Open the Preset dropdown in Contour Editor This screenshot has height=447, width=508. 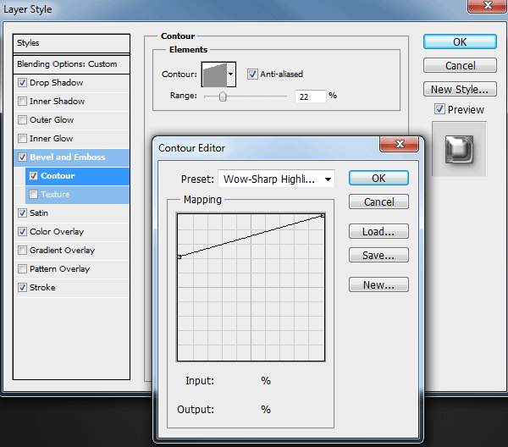pyautogui.click(x=276, y=179)
